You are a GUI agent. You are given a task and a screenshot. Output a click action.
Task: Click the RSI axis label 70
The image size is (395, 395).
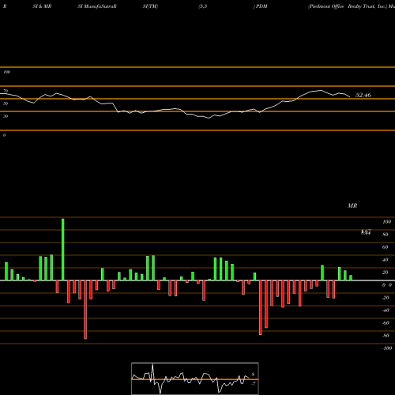[6, 91]
